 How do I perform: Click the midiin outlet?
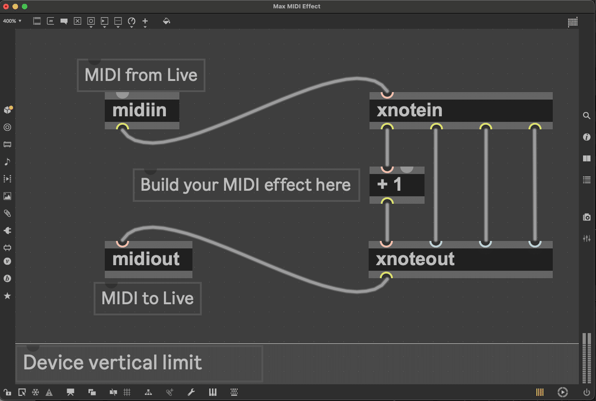tap(122, 127)
